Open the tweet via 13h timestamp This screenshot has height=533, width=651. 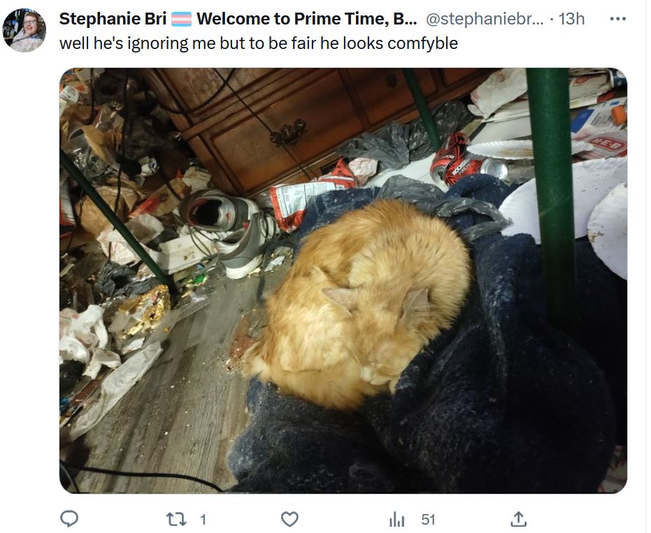(571, 19)
